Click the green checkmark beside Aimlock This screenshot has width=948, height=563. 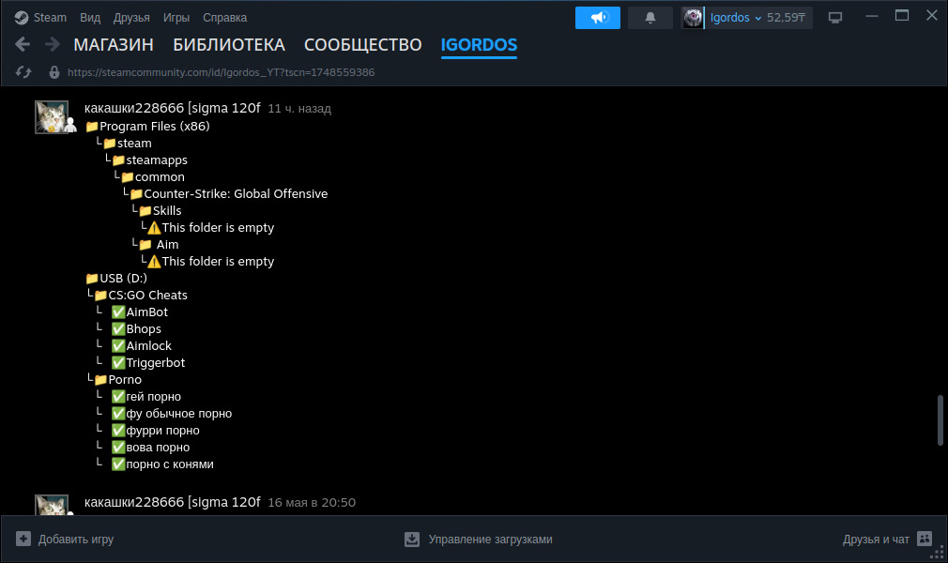point(118,346)
